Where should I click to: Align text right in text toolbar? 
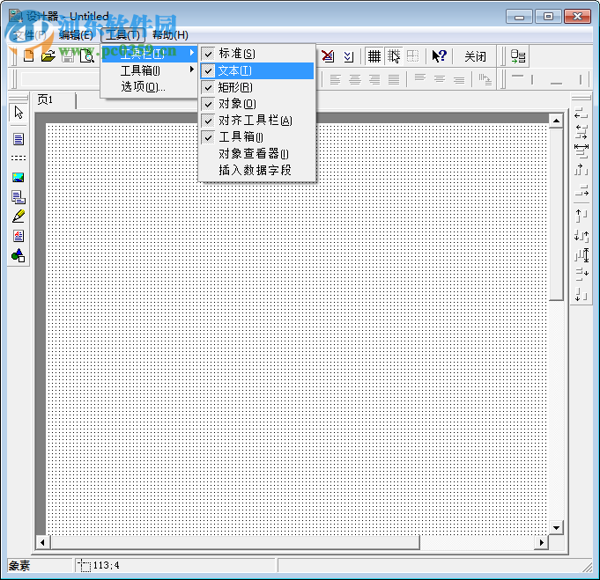pos(374,79)
